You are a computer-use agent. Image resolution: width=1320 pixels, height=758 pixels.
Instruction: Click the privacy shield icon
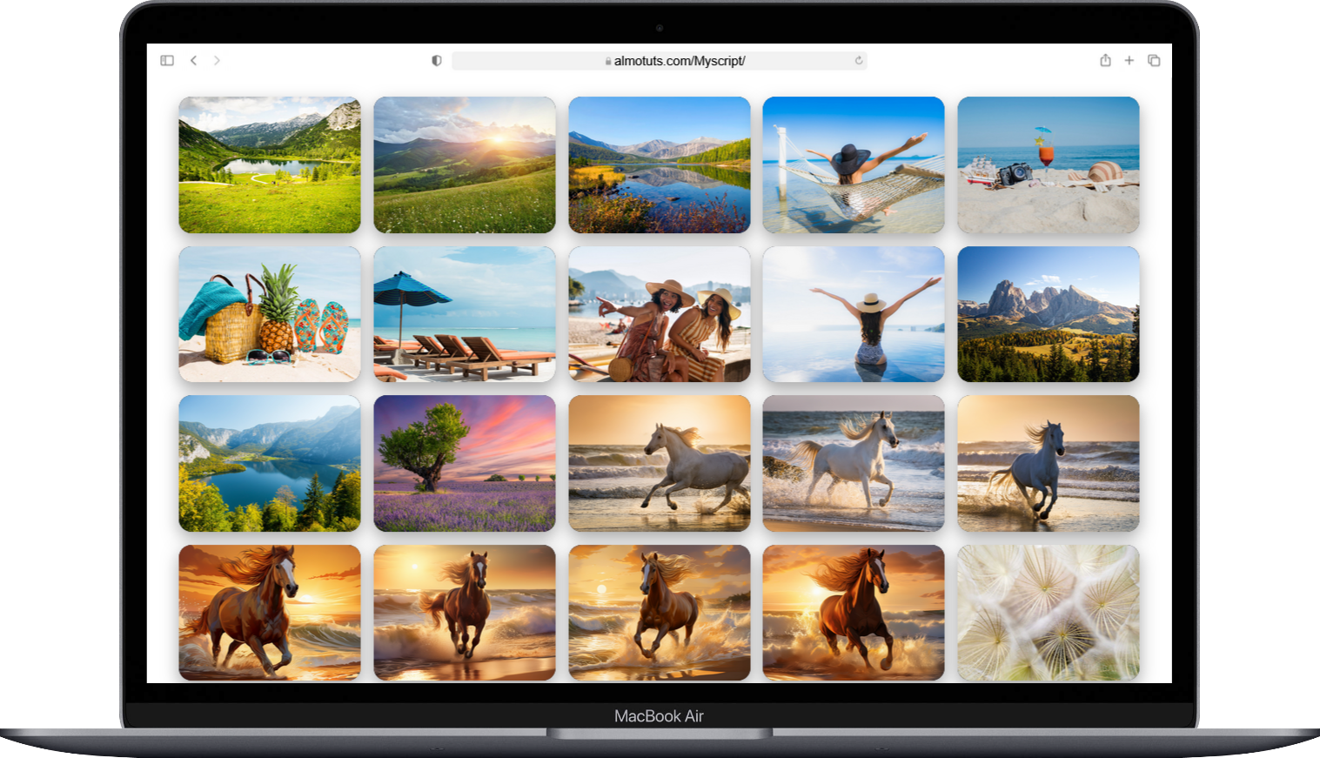point(437,60)
